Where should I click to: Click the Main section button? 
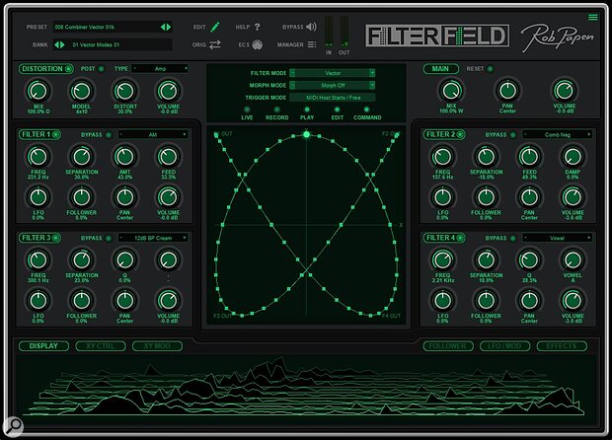pyautogui.click(x=440, y=69)
